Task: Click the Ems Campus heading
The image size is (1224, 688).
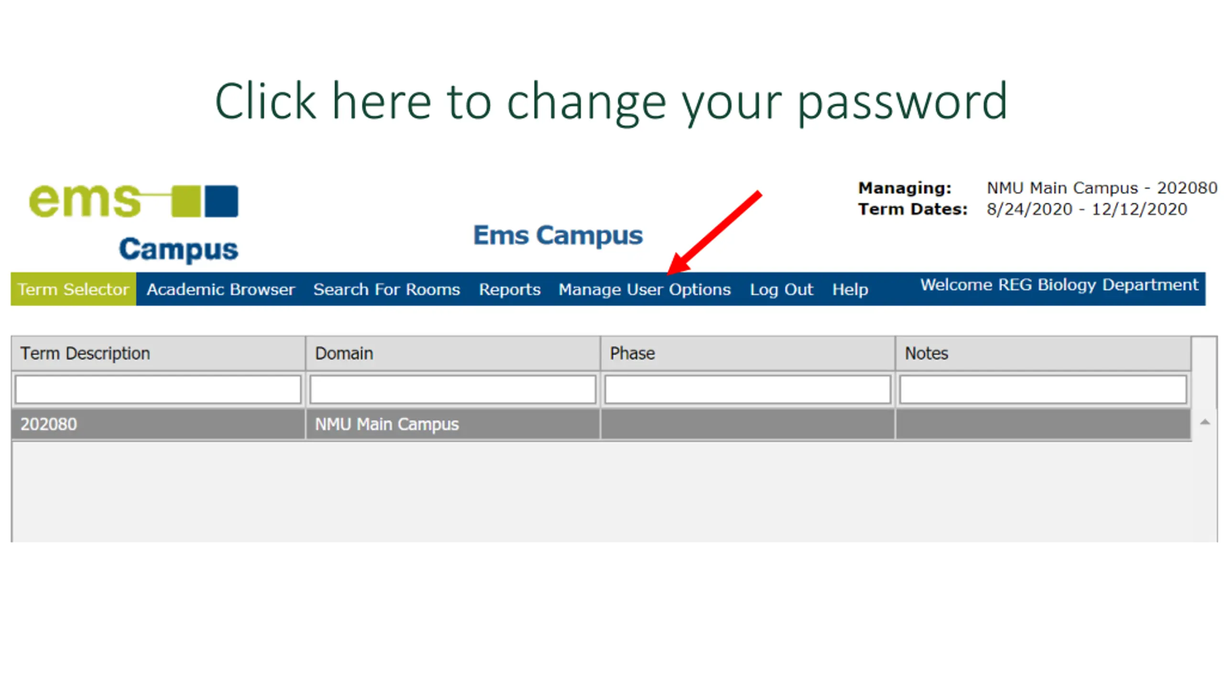Action: pos(558,235)
